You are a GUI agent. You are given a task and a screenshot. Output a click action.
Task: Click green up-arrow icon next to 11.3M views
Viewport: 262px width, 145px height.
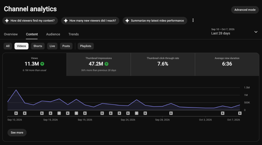(x=42, y=64)
